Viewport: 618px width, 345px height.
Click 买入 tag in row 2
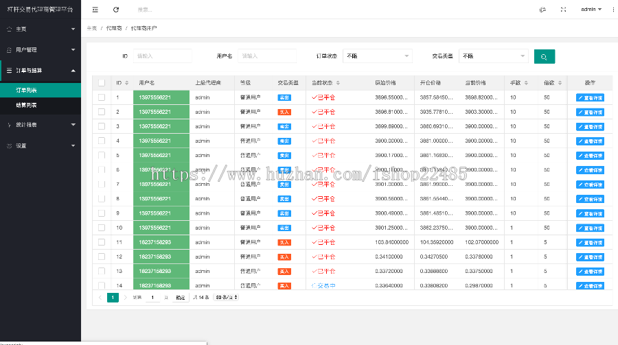284,112
